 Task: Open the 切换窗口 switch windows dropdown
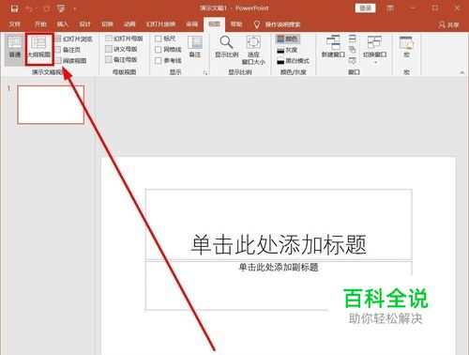[374, 49]
